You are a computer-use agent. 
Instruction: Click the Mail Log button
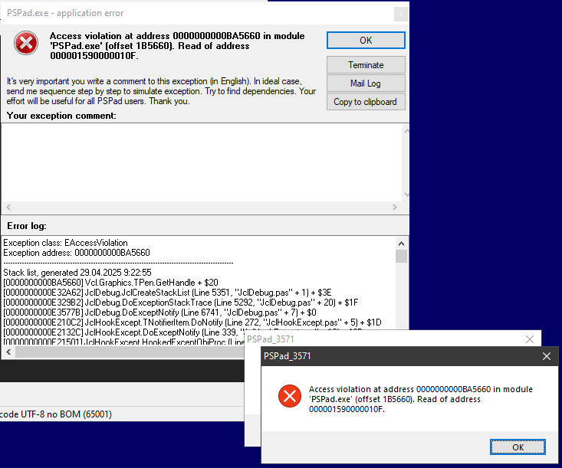[366, 83]
